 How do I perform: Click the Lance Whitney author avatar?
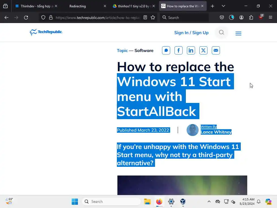(x=193, y=130)
